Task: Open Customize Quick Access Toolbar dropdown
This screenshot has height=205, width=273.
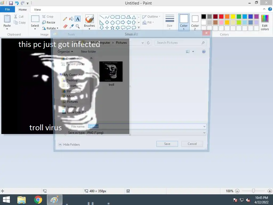Action: point(27,3)
